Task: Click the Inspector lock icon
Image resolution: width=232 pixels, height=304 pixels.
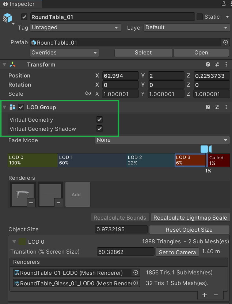Action: click(x=224, y=4)
